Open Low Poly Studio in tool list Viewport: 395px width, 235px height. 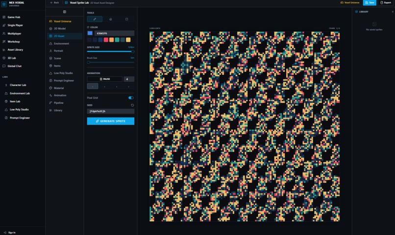tap(65, 73)
